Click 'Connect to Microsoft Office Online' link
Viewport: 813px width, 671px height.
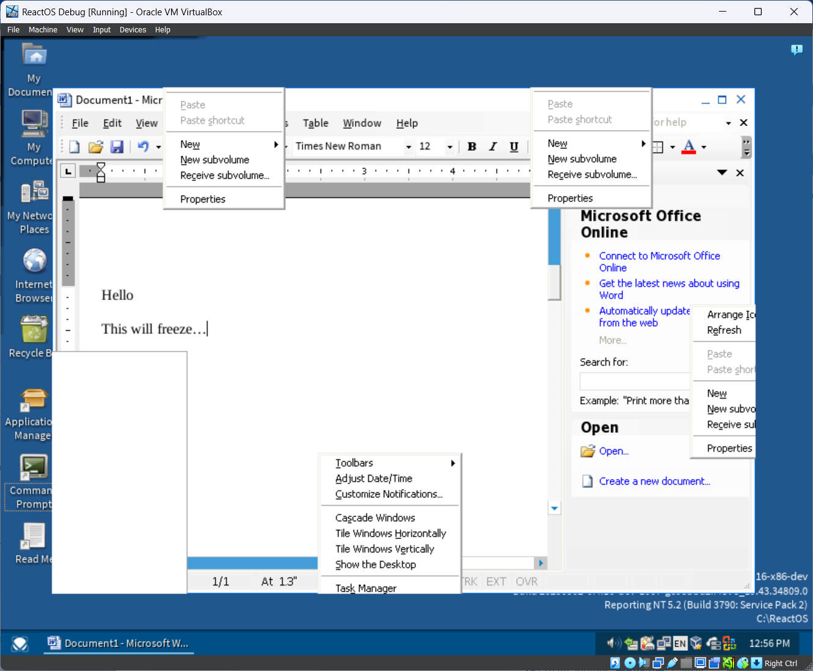(x=659, y=262)
